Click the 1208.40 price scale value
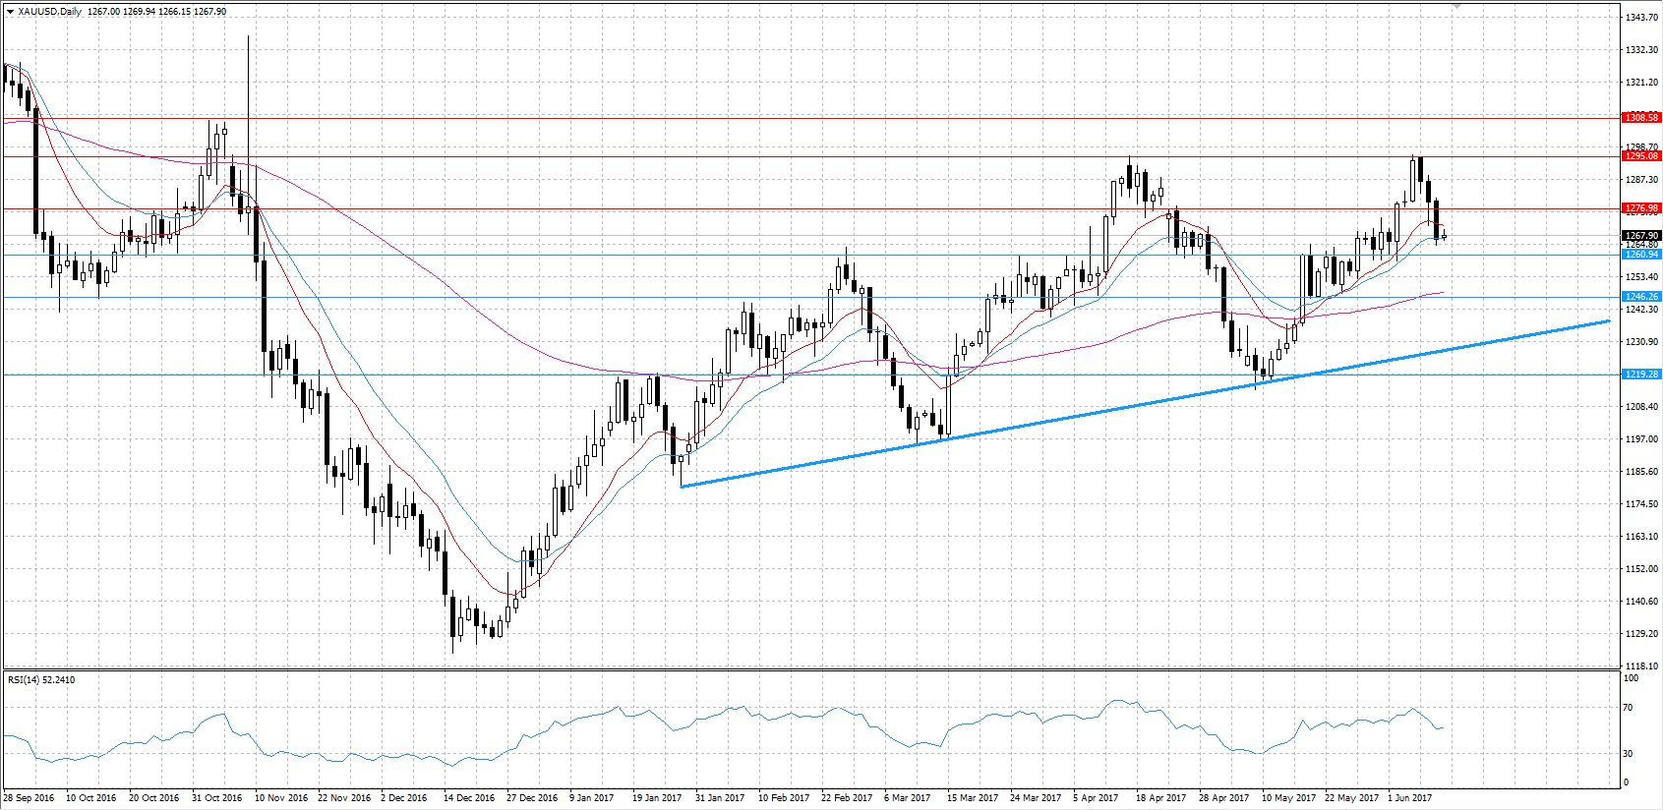1663x810 pixels. (x=1641, y=407)
